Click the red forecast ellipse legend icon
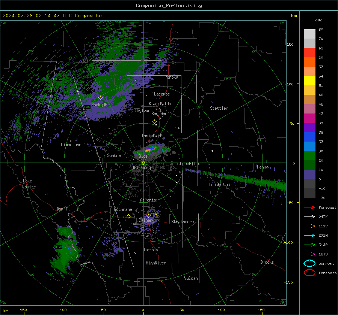Viewport: 338px width, 315px height. [x=309, y=273]
